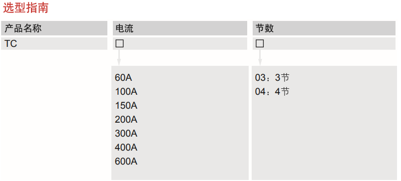Select the 60A current option
Screen dimensions: 401x181
pos(123,78)
